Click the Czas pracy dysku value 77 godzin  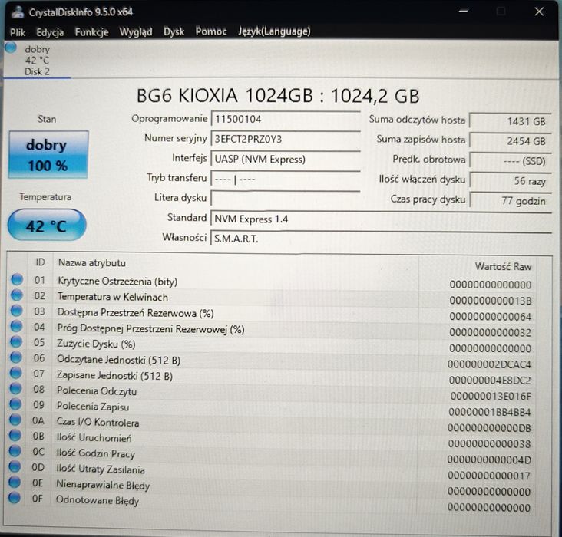tap(510, 201)
